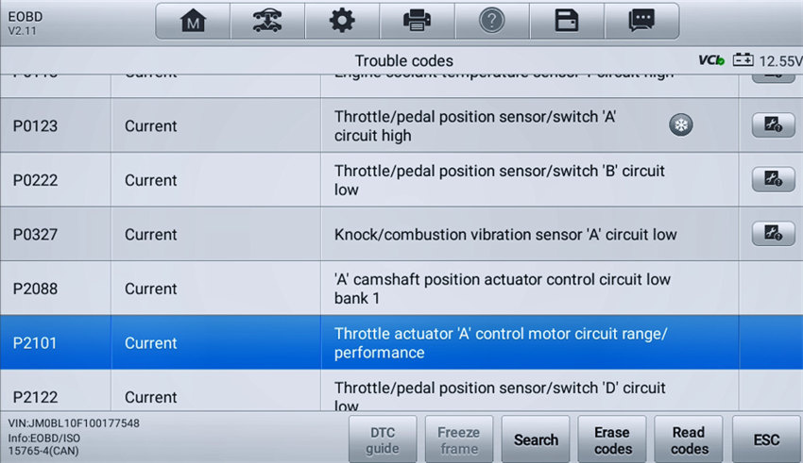This screenshot has width=803, height=463.
Task: Click the printer icon
Action: click(x=417, y=21)
